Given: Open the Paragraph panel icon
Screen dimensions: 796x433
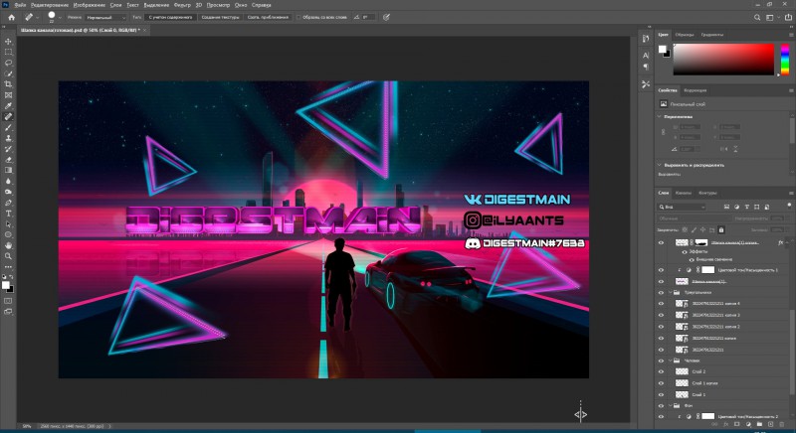Looking at the screenshot, I should 646,67.
